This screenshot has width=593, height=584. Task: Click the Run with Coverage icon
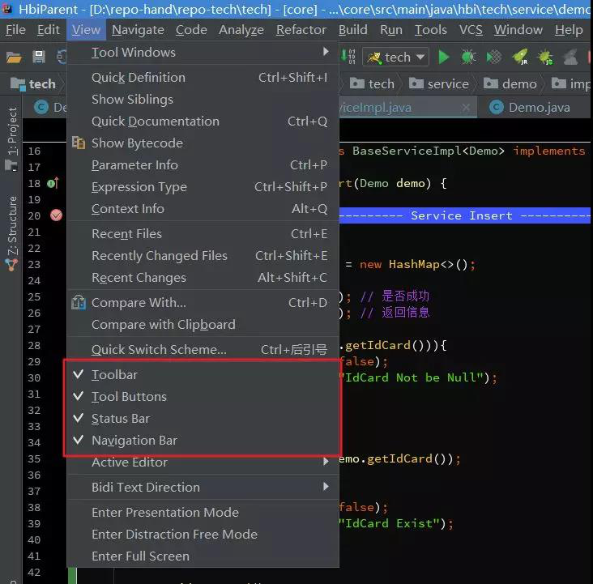click(x=493, y=57)
